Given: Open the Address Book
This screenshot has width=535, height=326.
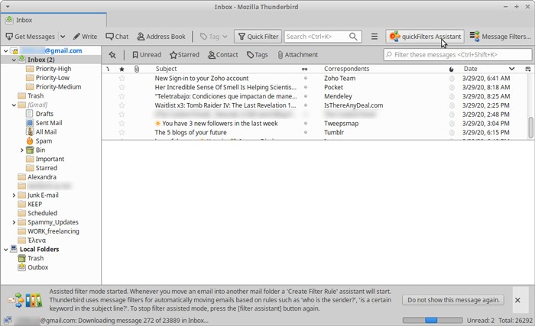Looking at the screenshot, I should click(x=161, y=37).
